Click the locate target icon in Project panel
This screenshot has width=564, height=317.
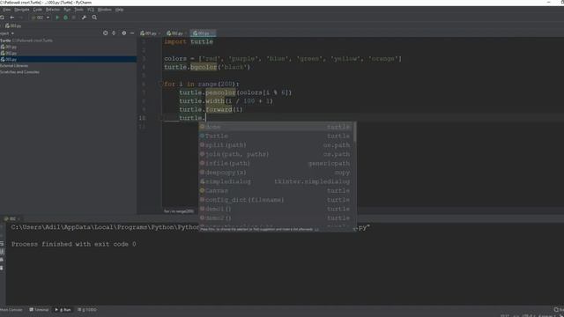point(106,33)
